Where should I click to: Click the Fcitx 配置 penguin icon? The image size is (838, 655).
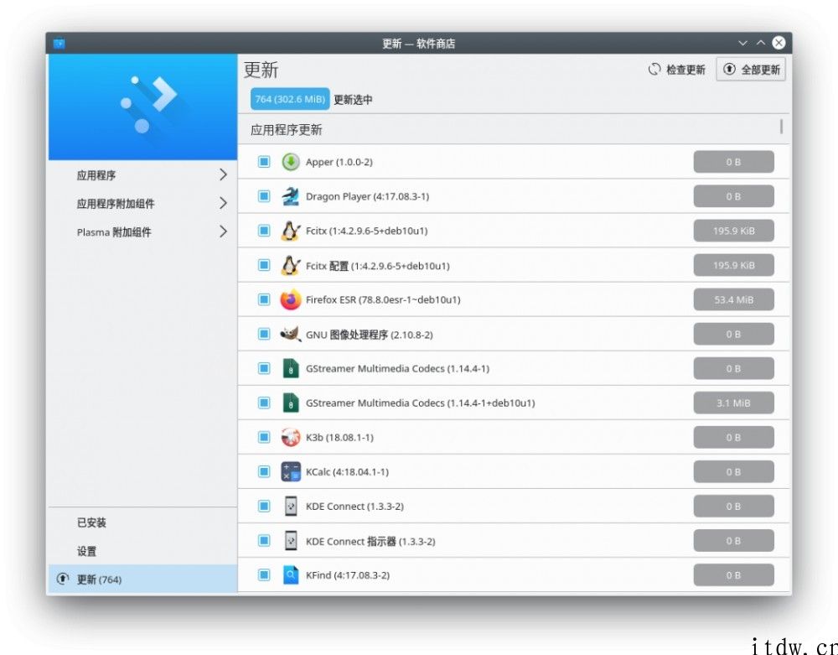(x=290, y=265)
